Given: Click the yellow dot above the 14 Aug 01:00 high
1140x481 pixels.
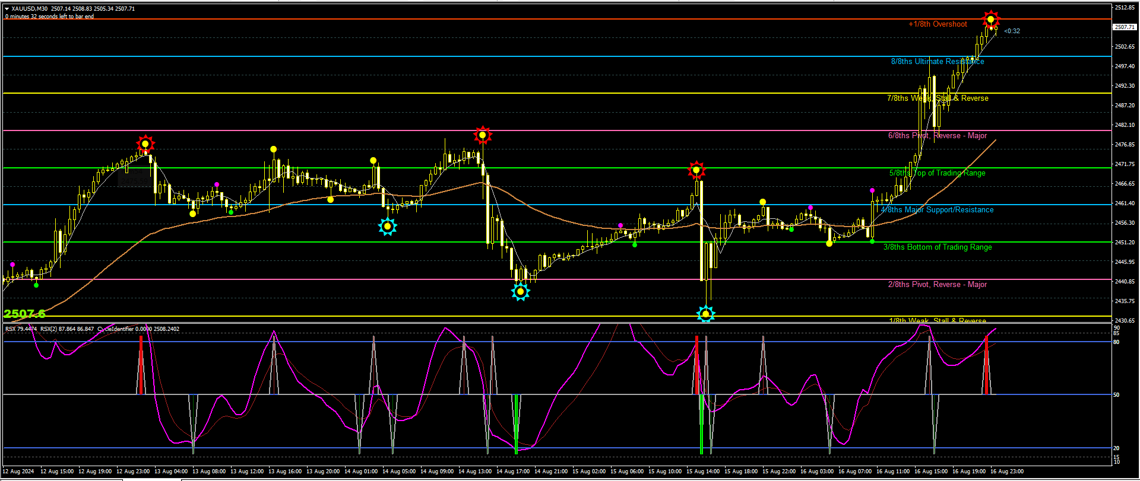Looking at the screenshot, I should 373,160.
